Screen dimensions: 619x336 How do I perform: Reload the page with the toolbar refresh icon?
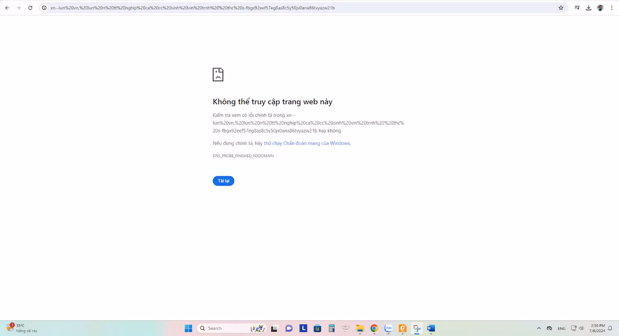pyautogui.click(x=30, y=8)
